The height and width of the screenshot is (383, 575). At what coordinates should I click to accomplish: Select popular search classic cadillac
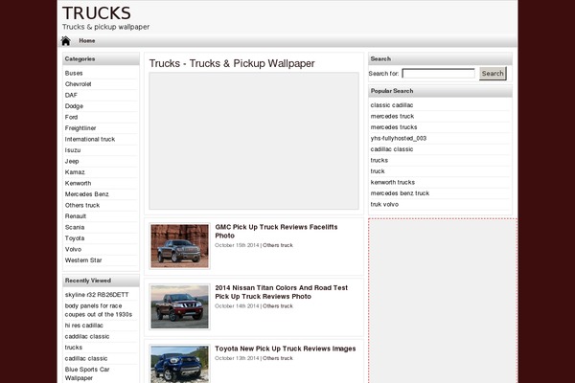click(x=392, y=105)
